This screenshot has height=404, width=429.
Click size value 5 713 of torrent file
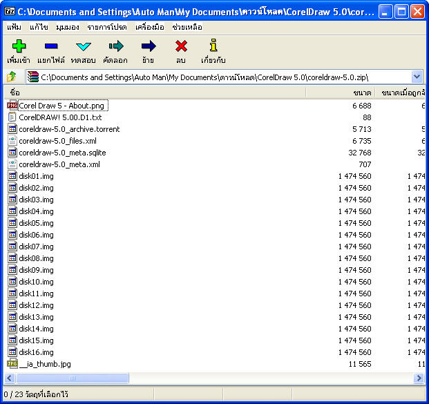[x=362, y=129]
